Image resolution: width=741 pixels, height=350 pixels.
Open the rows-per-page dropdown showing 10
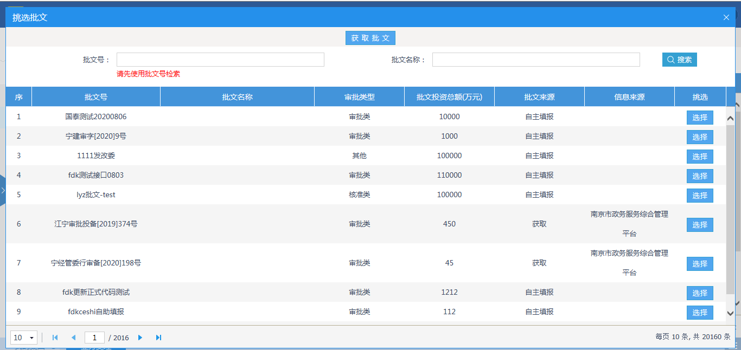24,338
